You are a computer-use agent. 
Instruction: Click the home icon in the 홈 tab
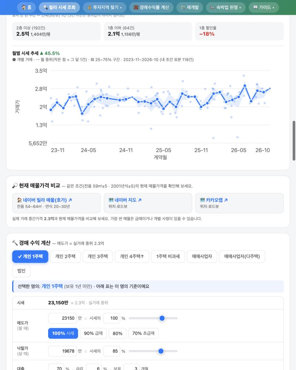tap(24, 7)
